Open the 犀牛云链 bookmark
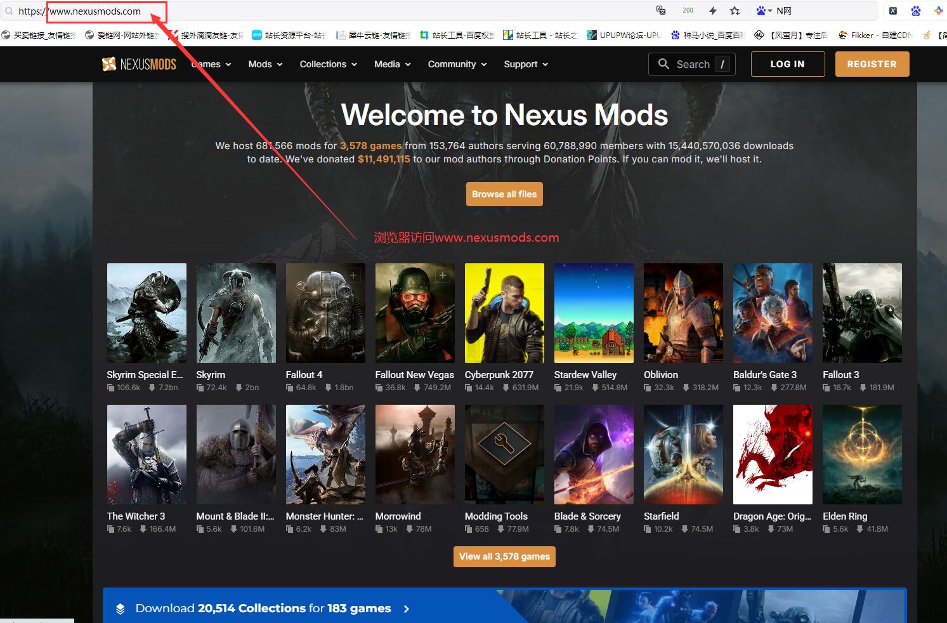 click(x=373, y=36)
